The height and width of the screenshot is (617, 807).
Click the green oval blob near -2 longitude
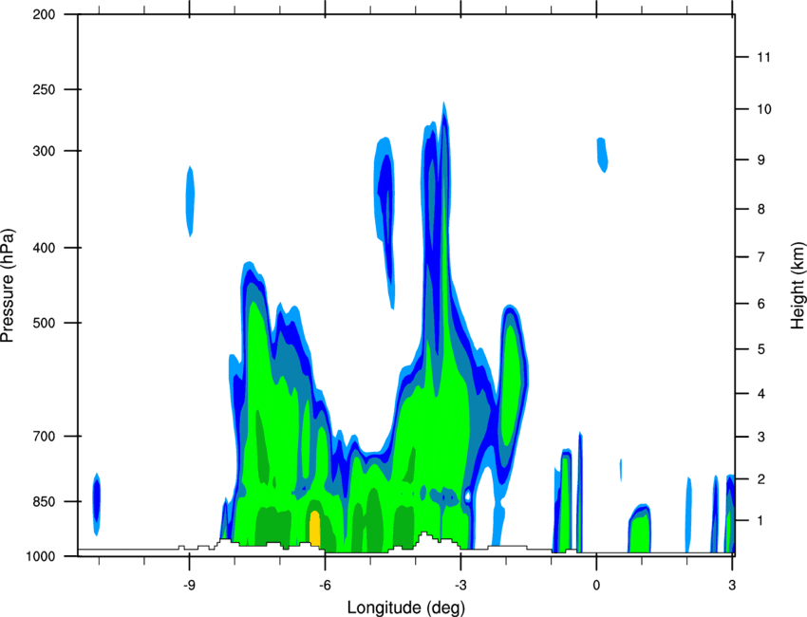click(511, 383)
